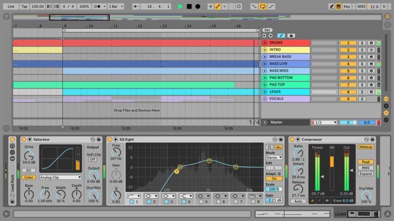The width and height of the screenshot is (394, 221).
Task: Open filter type dropdown for EQ band 4
Action: pos(186,196)
